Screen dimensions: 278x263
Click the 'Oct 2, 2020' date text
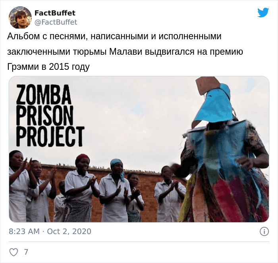click(x=69, y=232)
